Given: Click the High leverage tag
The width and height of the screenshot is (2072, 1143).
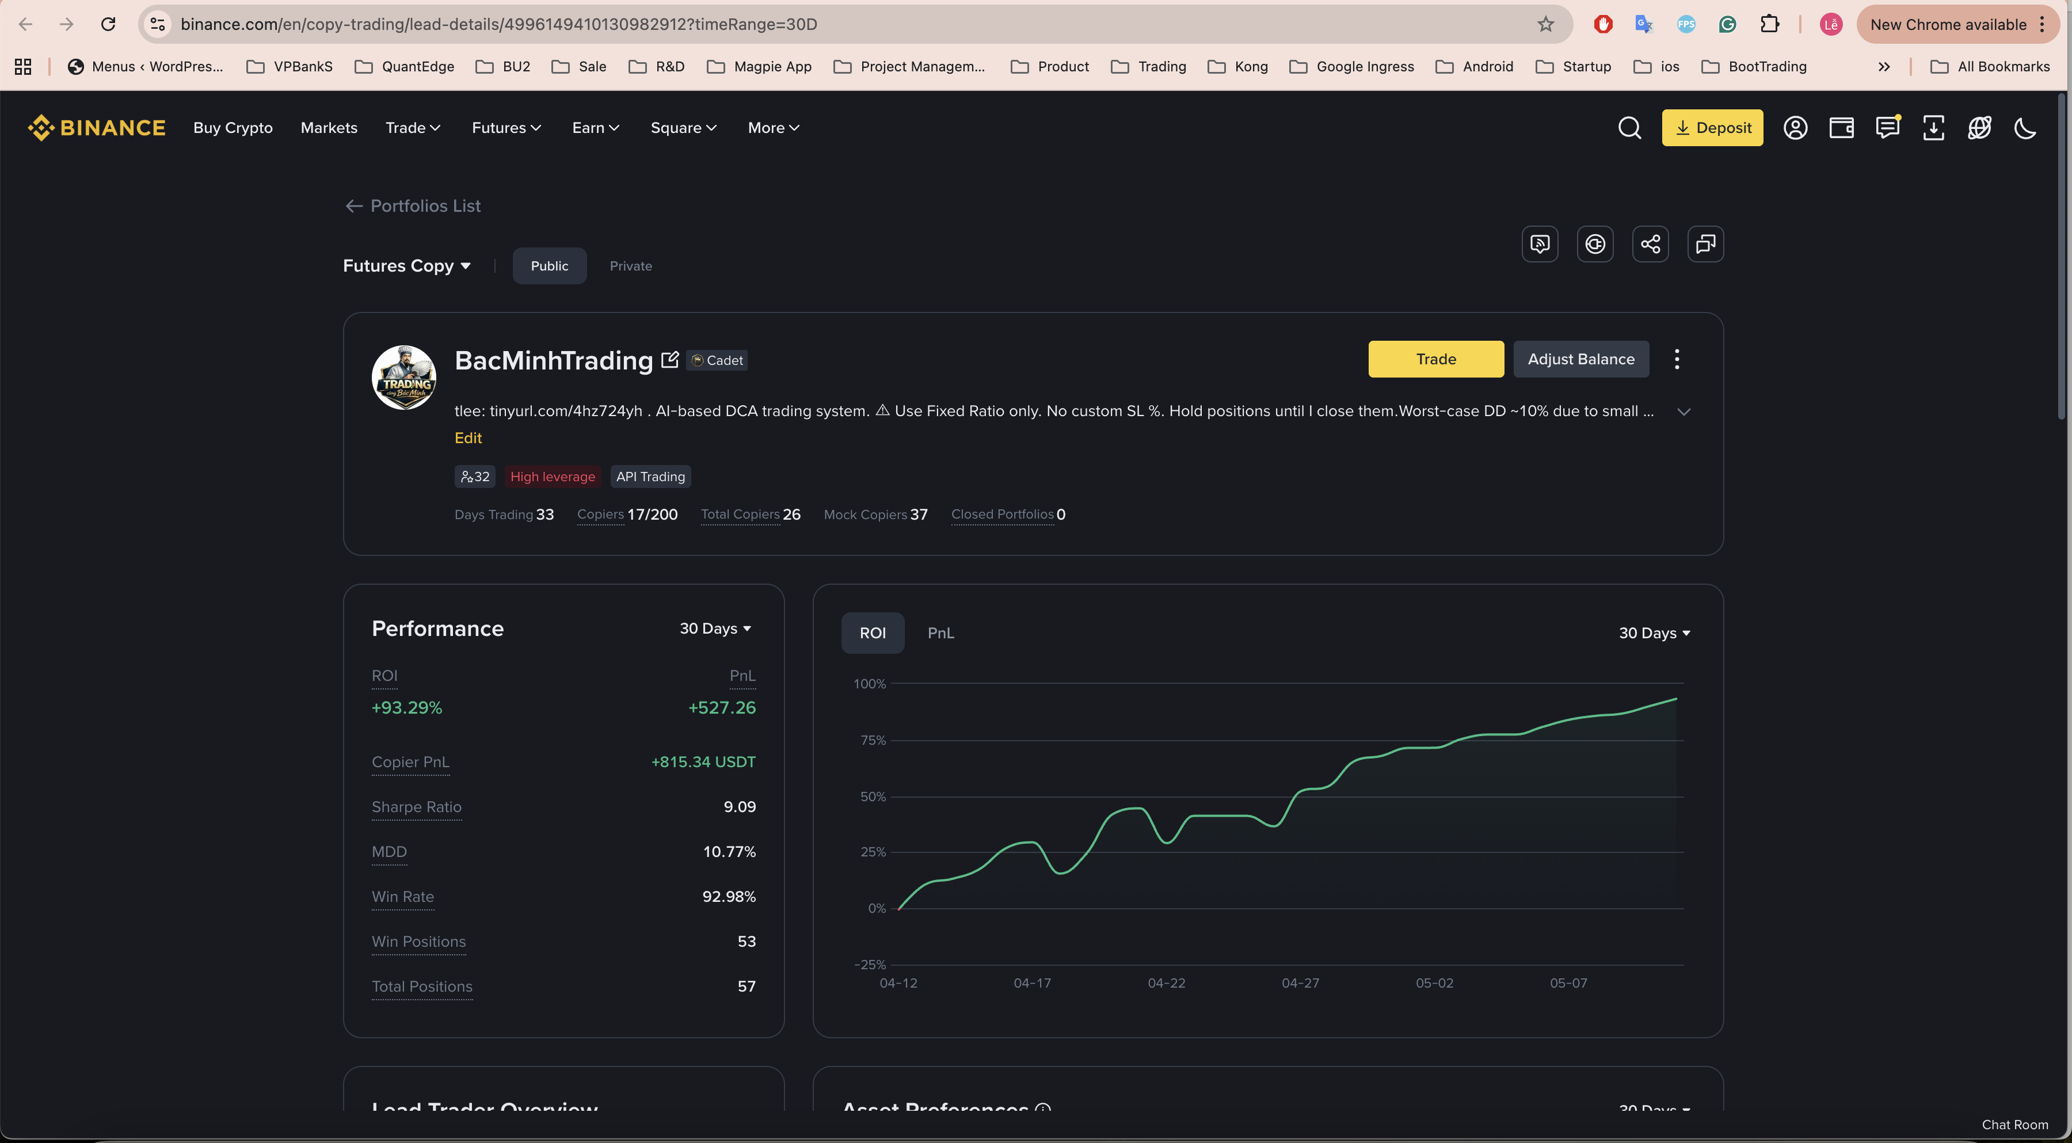Looking at the screenshot, I should (553, 476).
